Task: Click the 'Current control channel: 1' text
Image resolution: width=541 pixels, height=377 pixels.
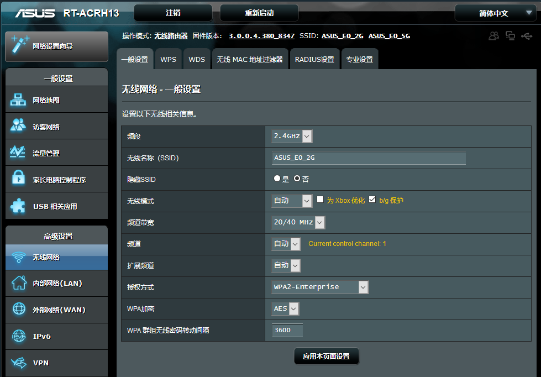Action: tap(347, 244)
